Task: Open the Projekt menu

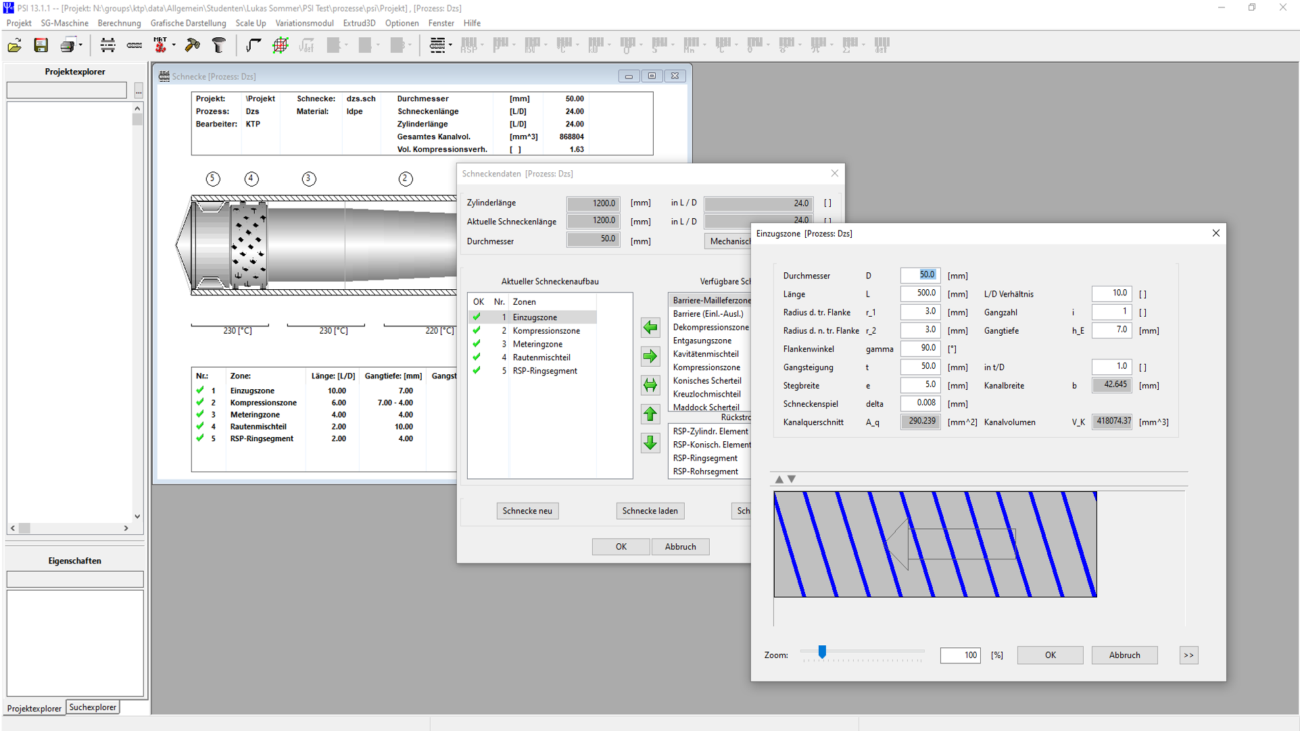Action: click(x=19, y=23)
